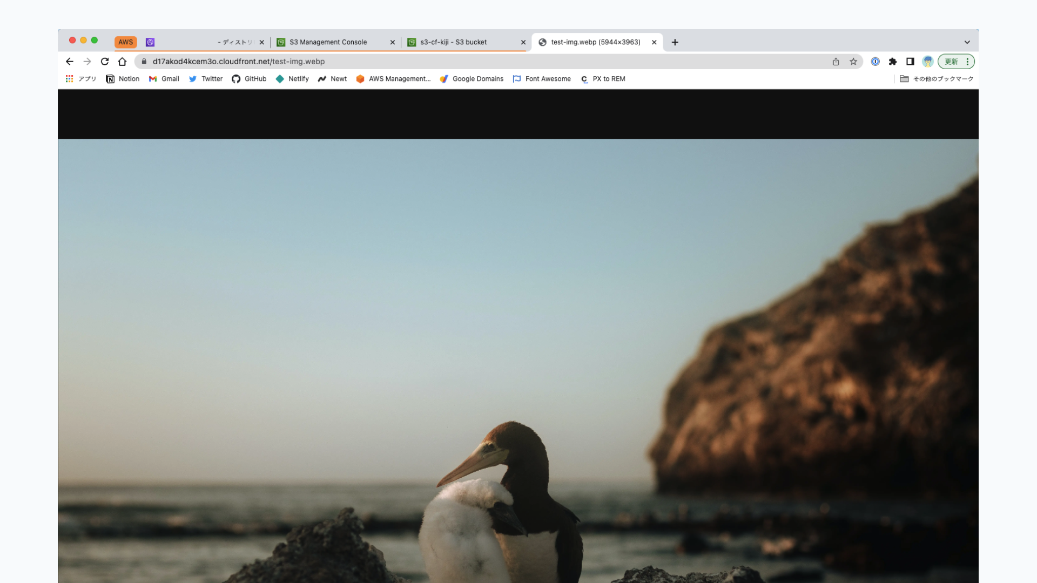Bookmark page with the star icon
The image size is (1037, 583).
[x=853, y=62]
